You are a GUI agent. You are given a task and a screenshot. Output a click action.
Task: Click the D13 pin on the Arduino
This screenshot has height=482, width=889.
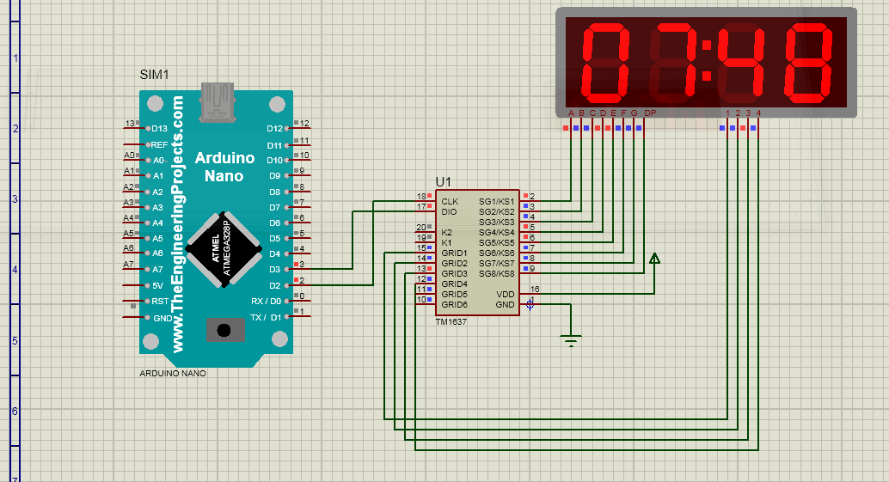coord(159,129)
